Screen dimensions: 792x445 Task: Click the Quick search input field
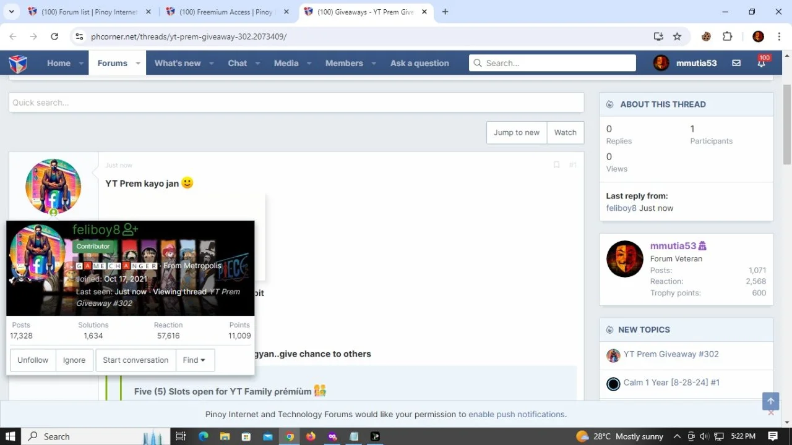click(x=296, y=103)
